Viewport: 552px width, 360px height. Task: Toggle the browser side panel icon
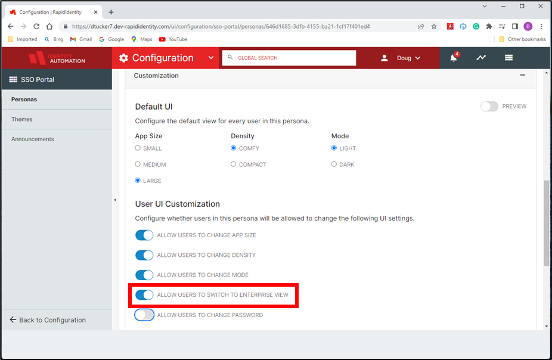pos(514,26)
